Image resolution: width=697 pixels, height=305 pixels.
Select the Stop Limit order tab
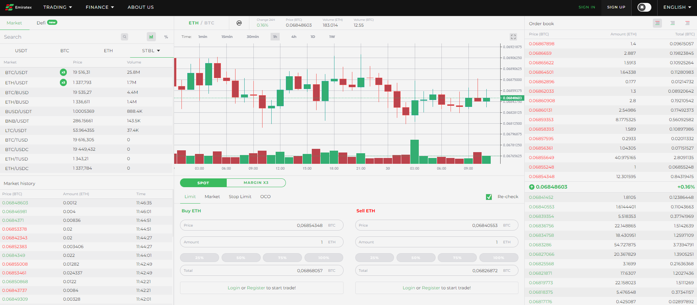click(240, 197)
